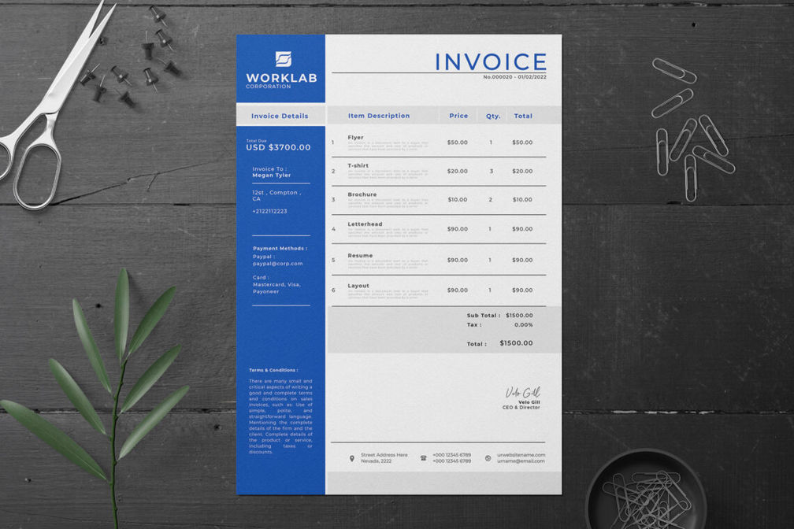Select the Invoice Details header
Screen dimensions: 794x529
click(x=280, y=116)
